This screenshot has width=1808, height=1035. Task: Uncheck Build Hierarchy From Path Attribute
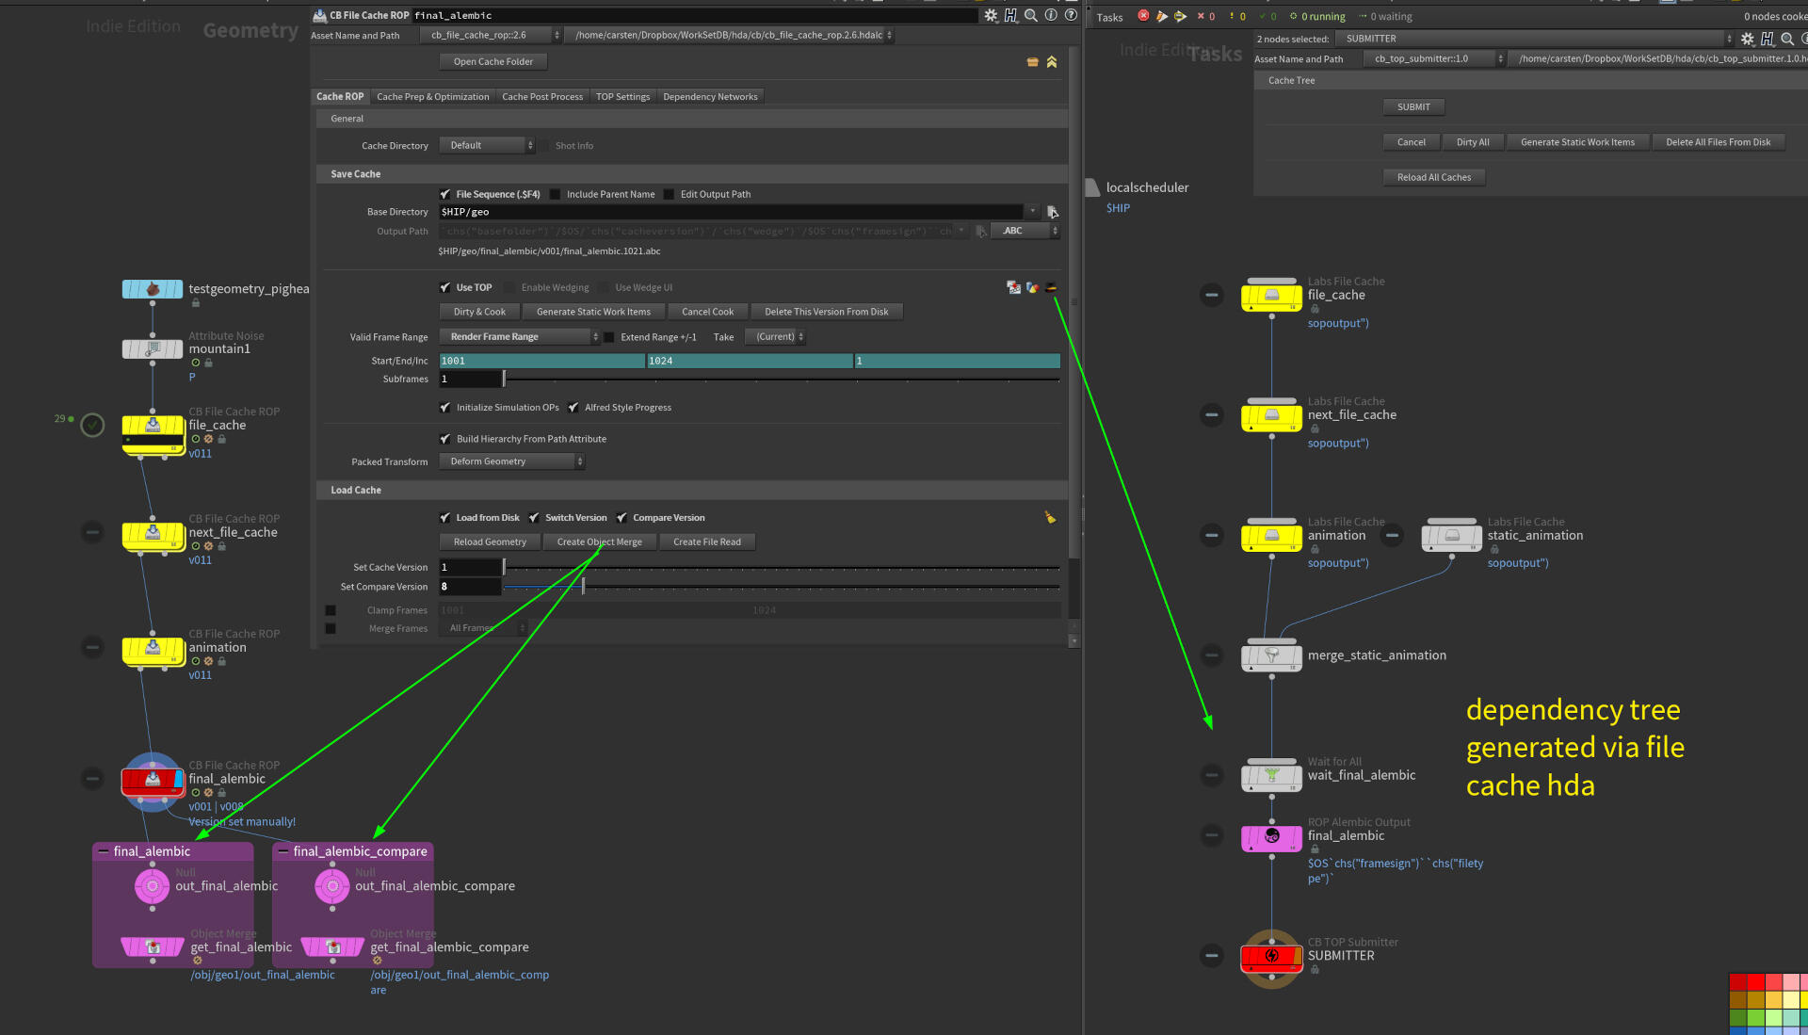point(445,439)
